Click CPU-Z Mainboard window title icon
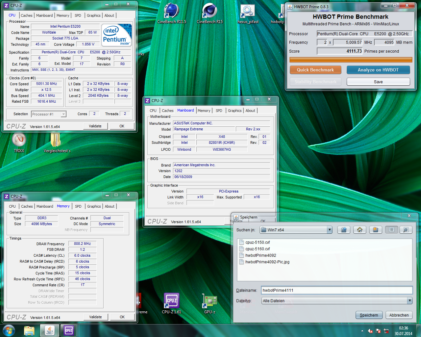The height and width of the screenshot is (337, 421). pyautogui.click(x=147, y=100)
